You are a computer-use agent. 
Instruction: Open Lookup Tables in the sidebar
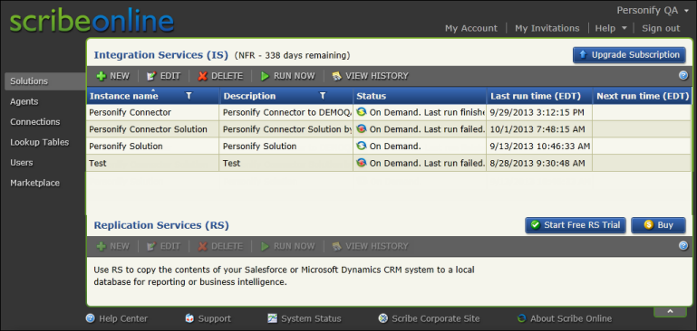(40, 142)
